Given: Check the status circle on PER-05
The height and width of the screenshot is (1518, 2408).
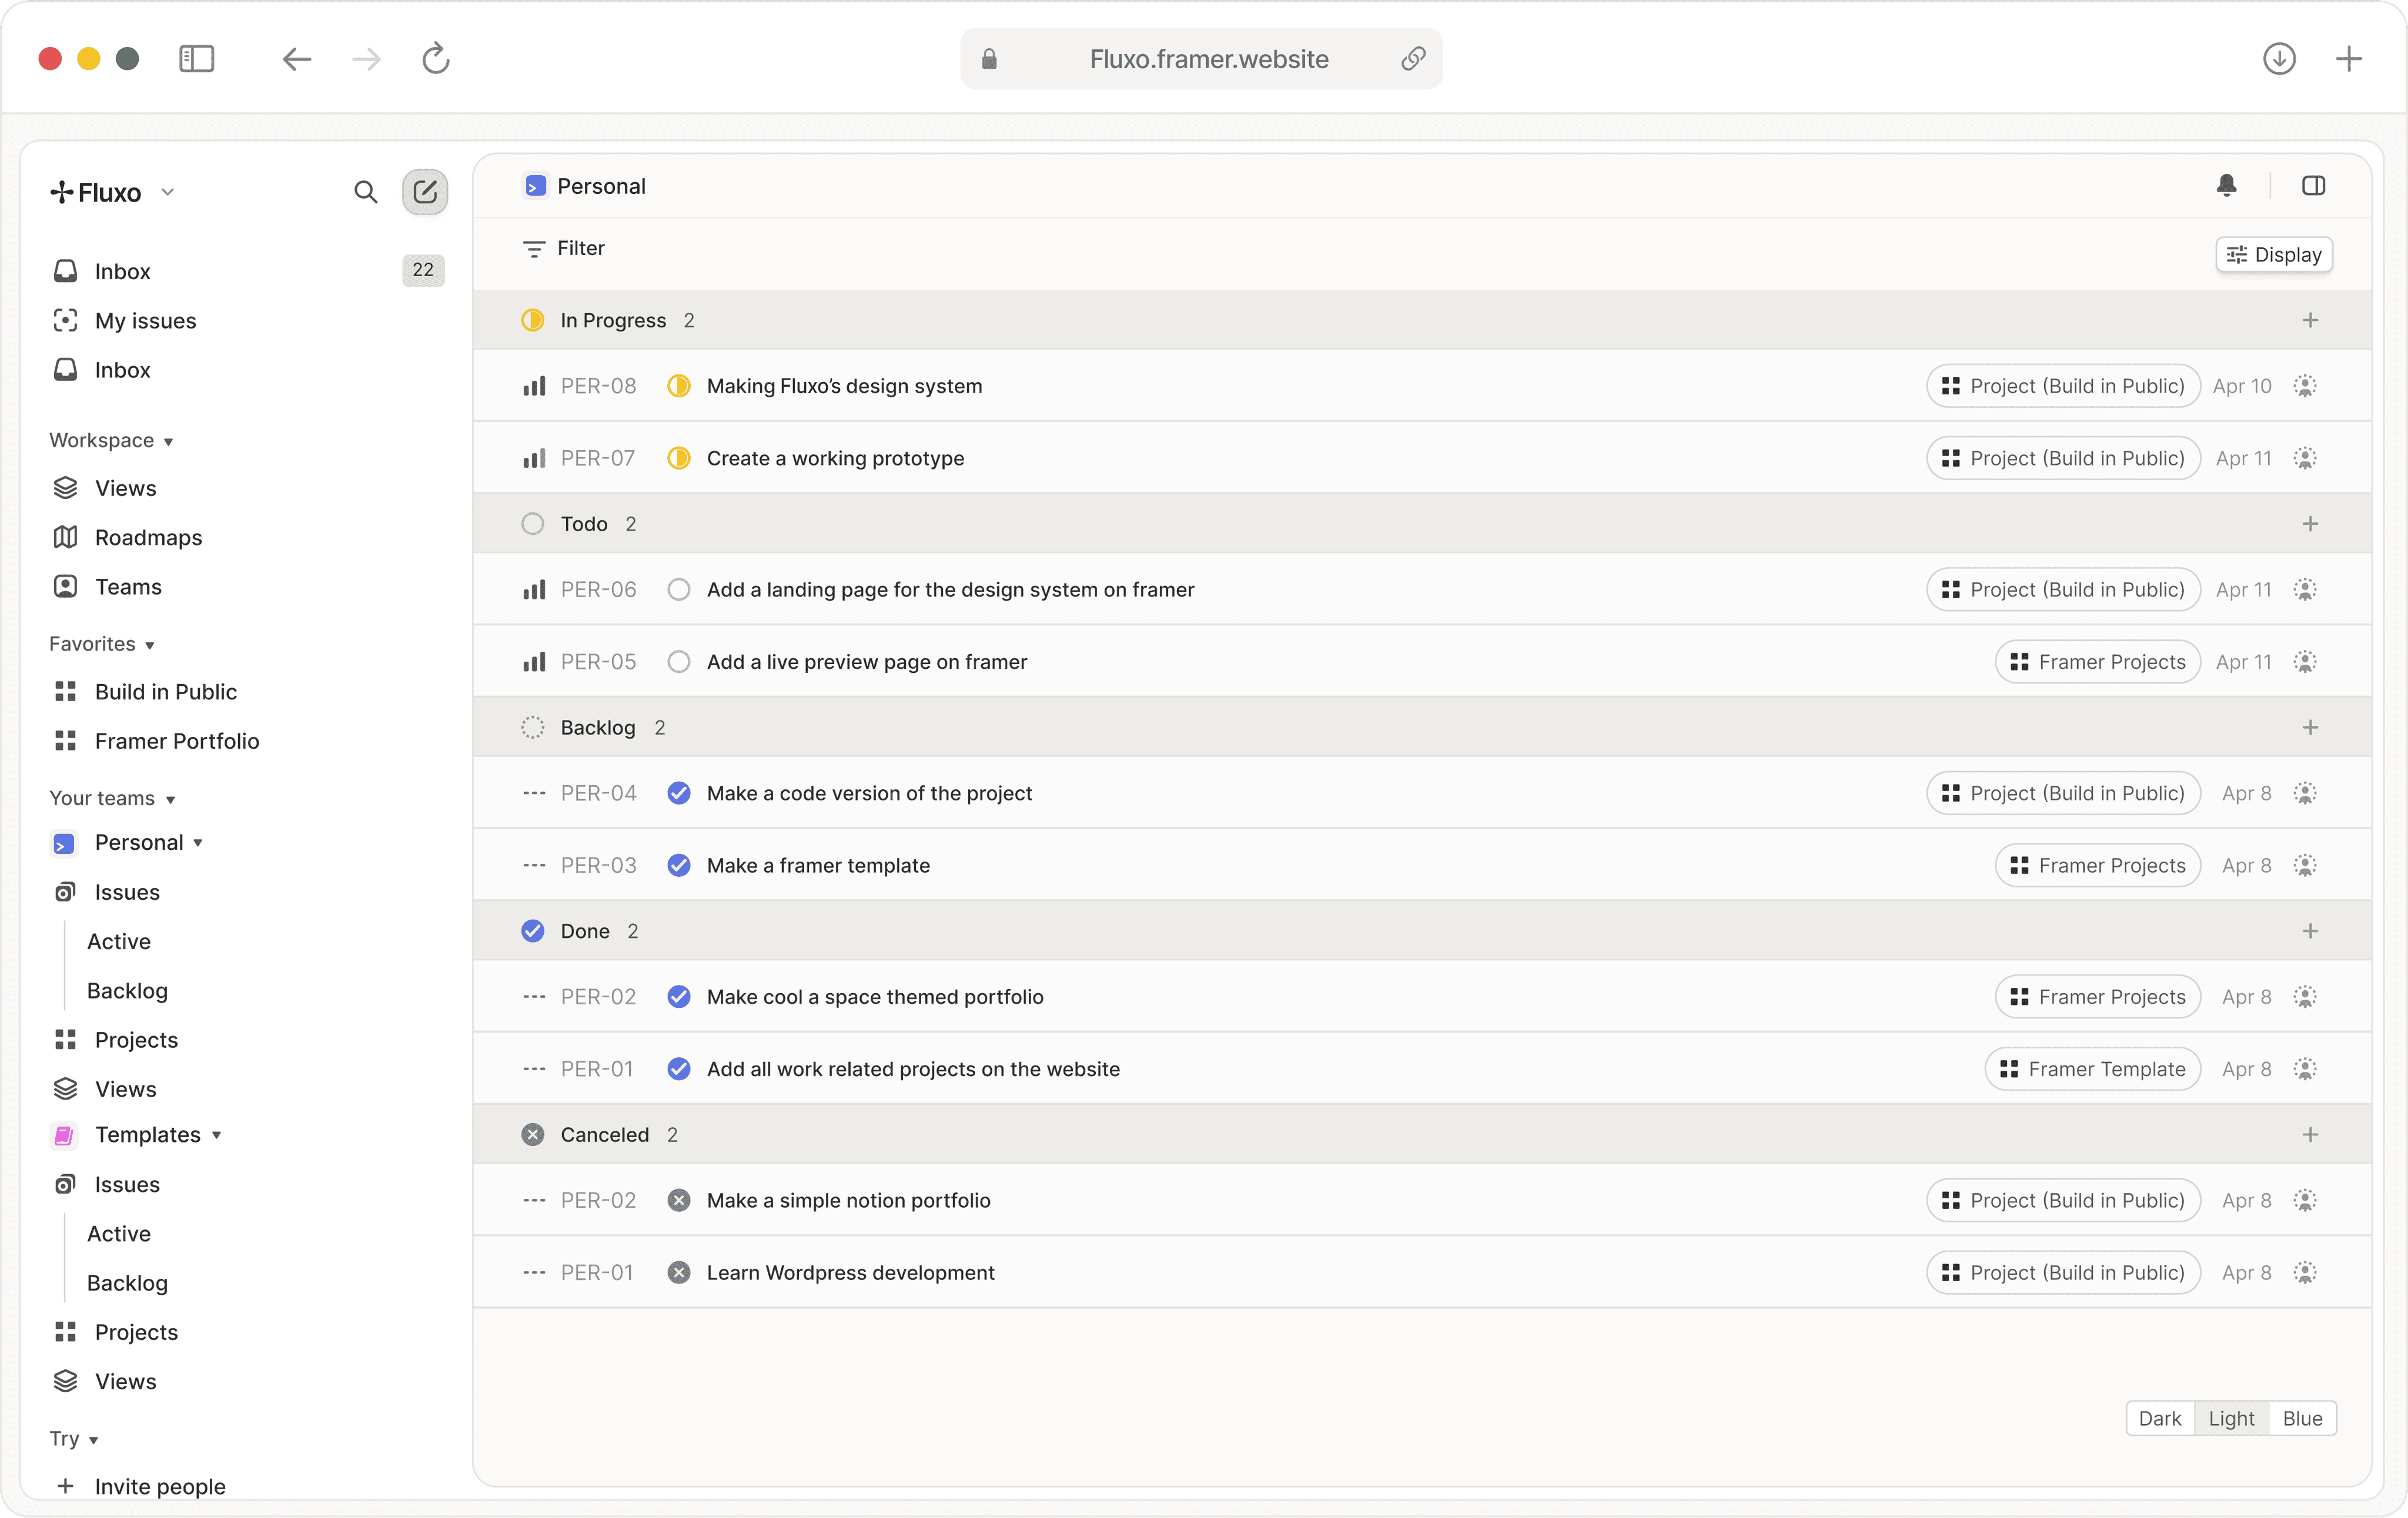Looking at the screenshot, I should click(679, 661).
